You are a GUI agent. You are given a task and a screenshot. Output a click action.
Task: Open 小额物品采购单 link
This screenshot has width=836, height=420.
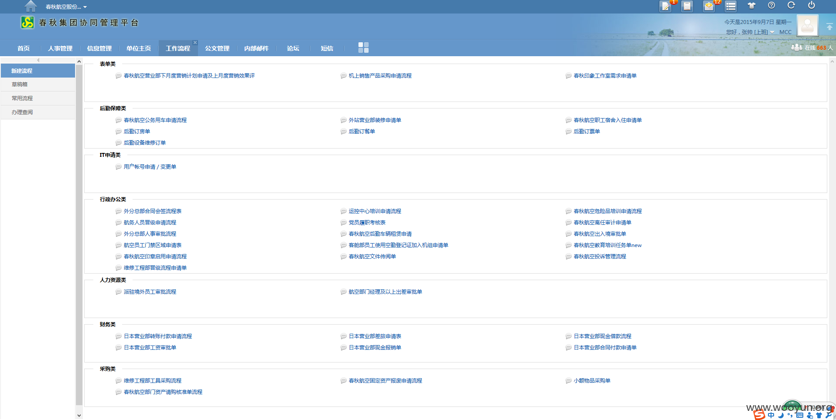coord(592,381)
